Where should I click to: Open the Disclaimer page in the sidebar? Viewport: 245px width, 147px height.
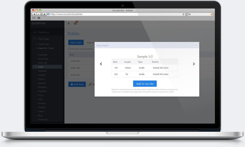(43, 55)
